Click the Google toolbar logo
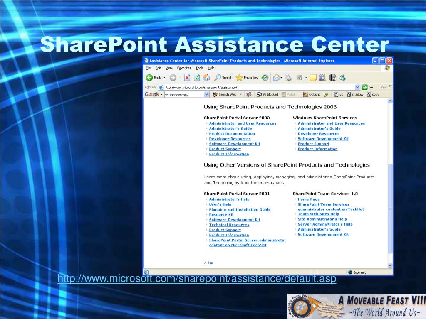This screenshot has width=426, height=319. [x=152, y=94]
